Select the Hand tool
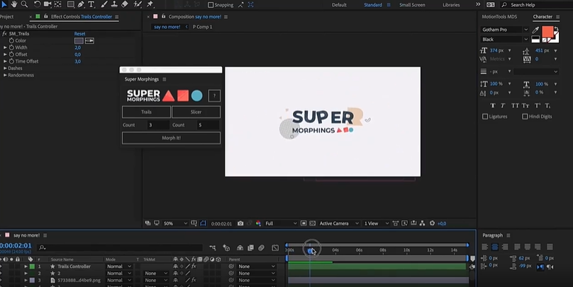The height and width of the screenshot is (287, 573). coord(14,4)
